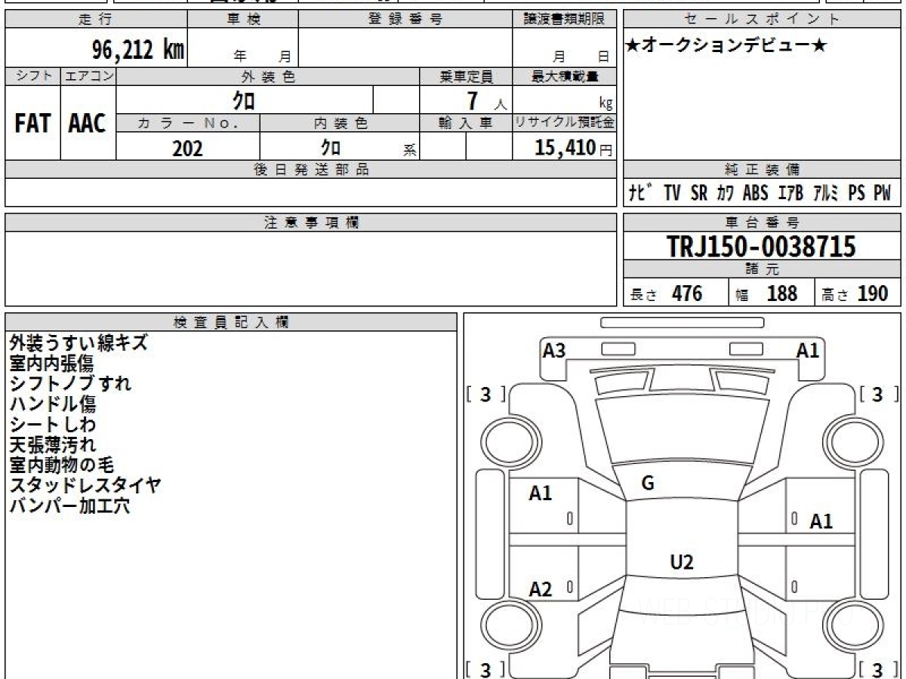This screenshot has height=679, width=906.
Task: Click the バンパー加工穴 inspector note
Action: point(69,505)
